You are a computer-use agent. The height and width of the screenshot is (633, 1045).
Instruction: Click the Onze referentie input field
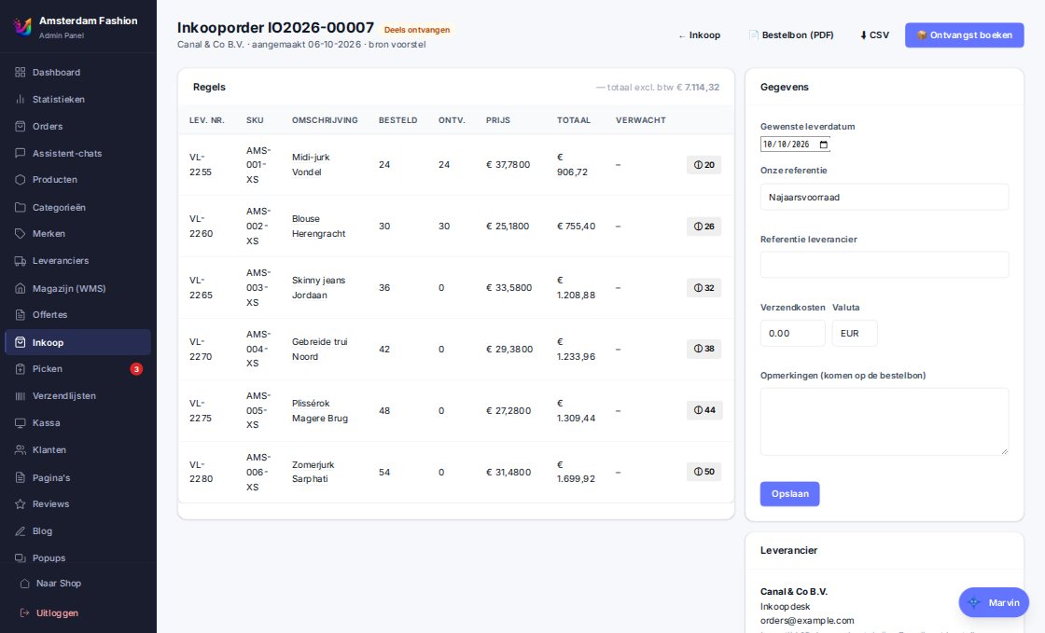885,197
